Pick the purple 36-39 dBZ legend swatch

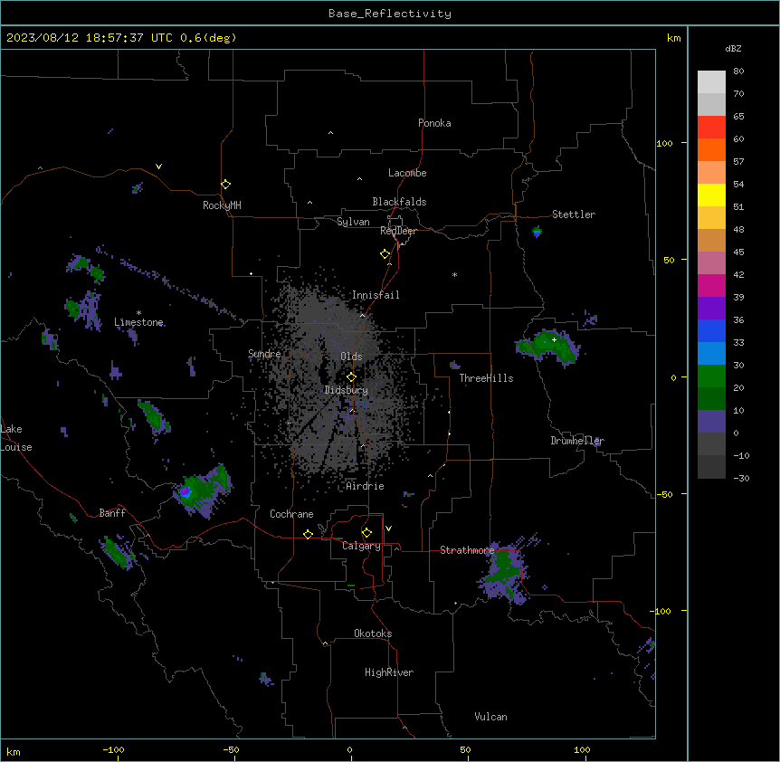click(x=711, y=308)
